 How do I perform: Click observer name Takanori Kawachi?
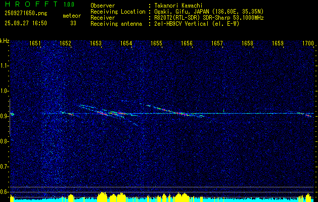[x=178, y=6]
